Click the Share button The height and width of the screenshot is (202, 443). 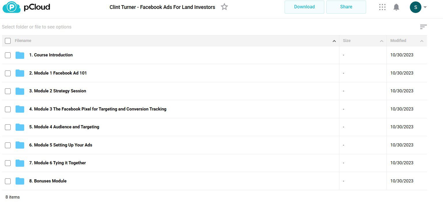tap(346, 7)
